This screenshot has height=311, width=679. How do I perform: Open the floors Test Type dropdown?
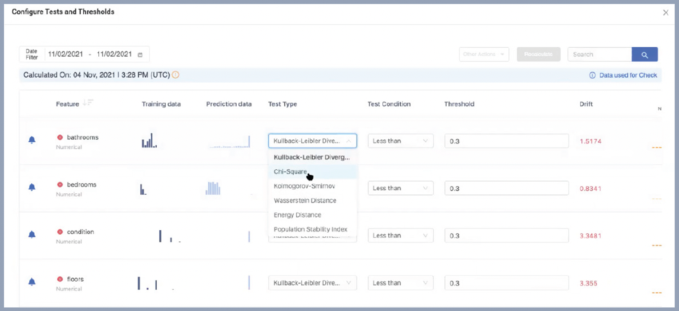coord(313,283)
